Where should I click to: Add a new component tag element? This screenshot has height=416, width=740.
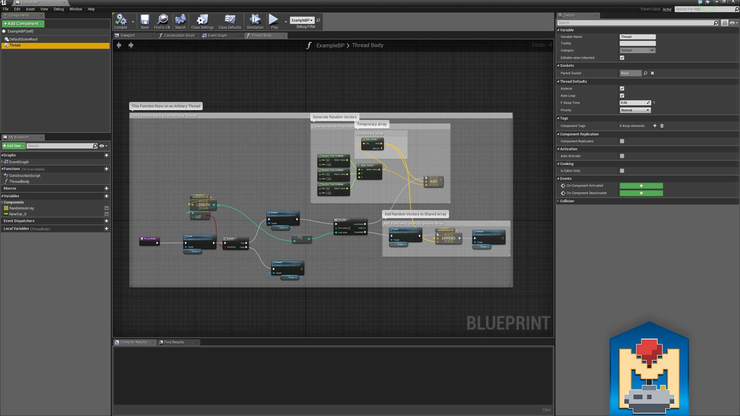[655, 126]
